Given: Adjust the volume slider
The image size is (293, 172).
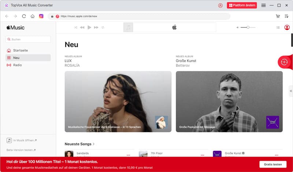Looking at the screenshot, I should pos(248,27).
